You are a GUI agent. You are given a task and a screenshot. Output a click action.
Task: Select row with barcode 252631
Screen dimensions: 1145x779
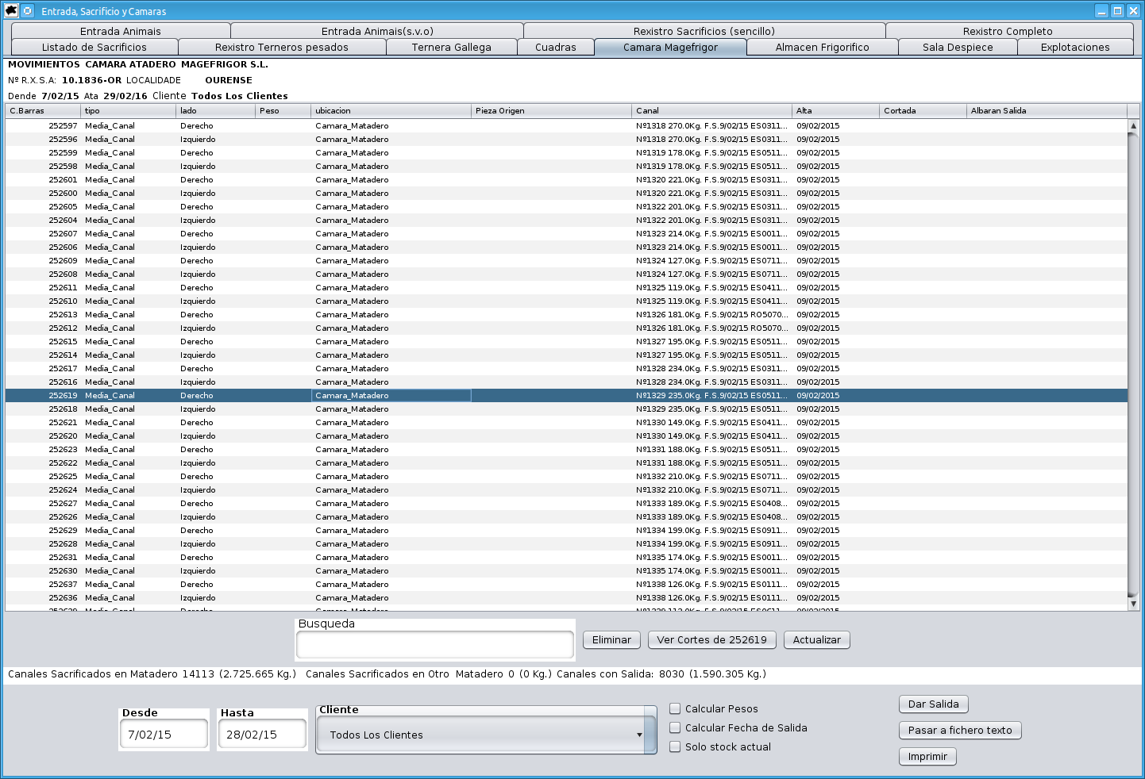(566, 557)
